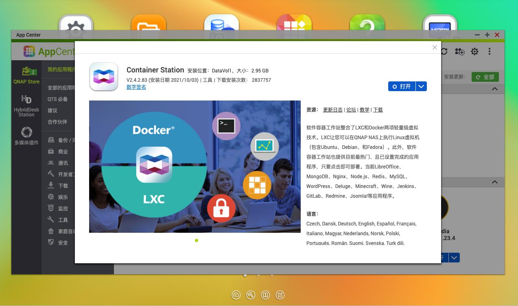
Task: Click the first bottom desktop dock icon
Action: pyautogui.click(x=236, y=295)
